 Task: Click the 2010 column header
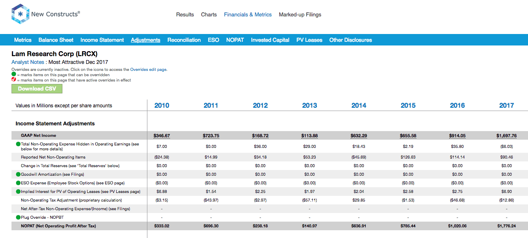point(162,105)
